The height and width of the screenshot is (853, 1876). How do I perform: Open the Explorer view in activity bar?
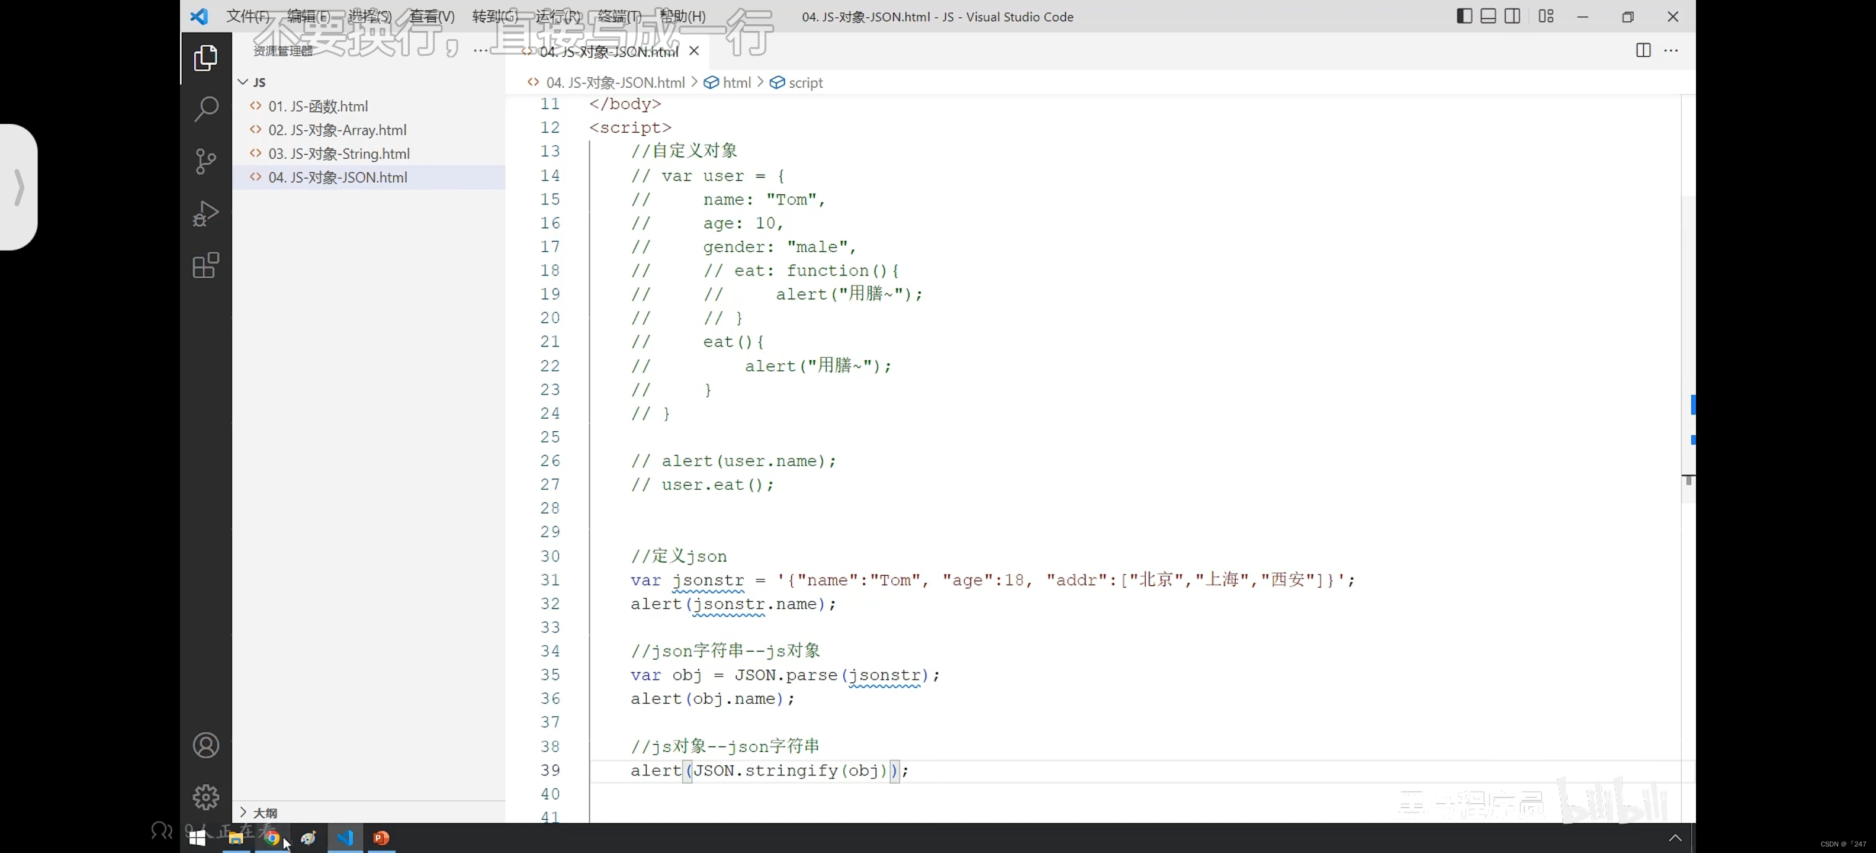click(x=206, y=58)
